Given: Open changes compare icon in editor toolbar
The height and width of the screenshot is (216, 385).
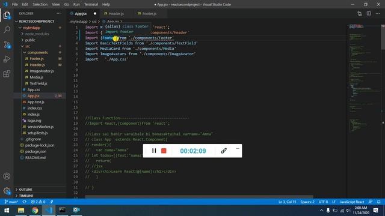Looking at the screenshot, I should pos(360,14).
